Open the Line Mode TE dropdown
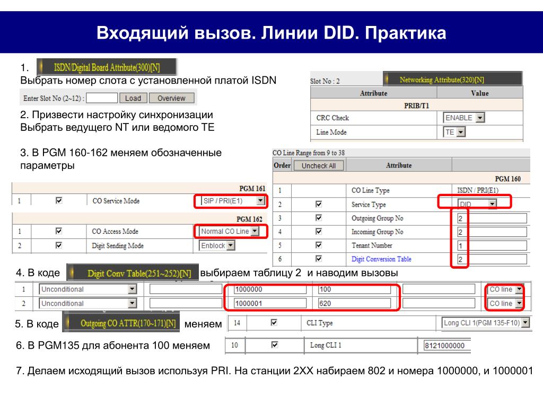 click(454, 132)
